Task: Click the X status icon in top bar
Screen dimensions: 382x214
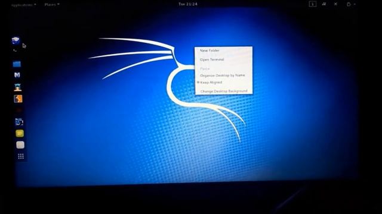Action: (x=335, y=4)
